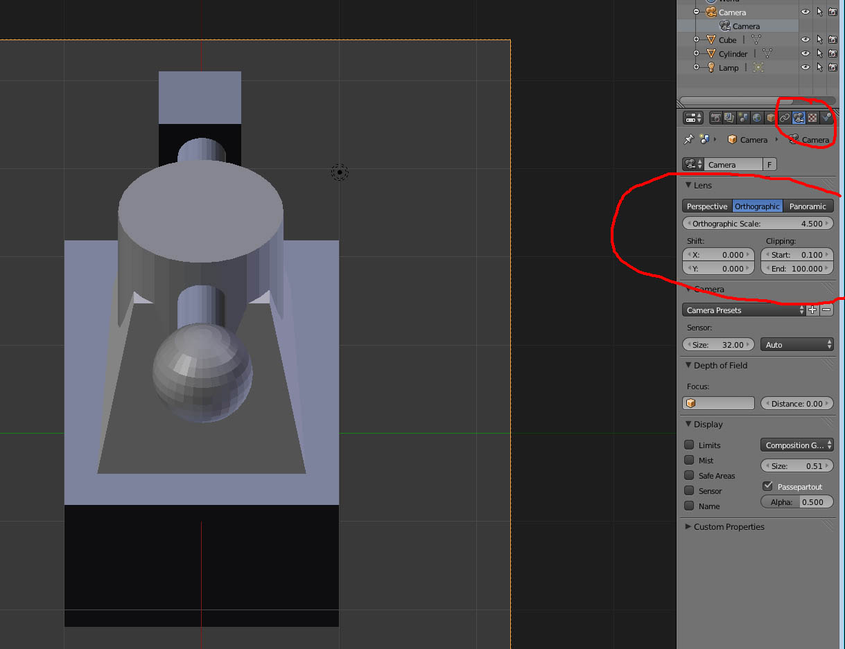Collapse the Display panel
845x649 pixels.
tap(688, 424)
